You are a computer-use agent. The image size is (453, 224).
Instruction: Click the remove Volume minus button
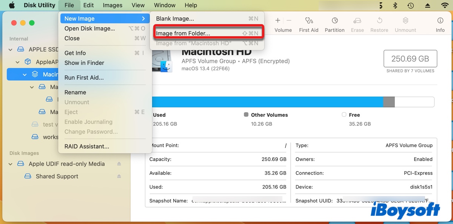[x=289, y=20]
